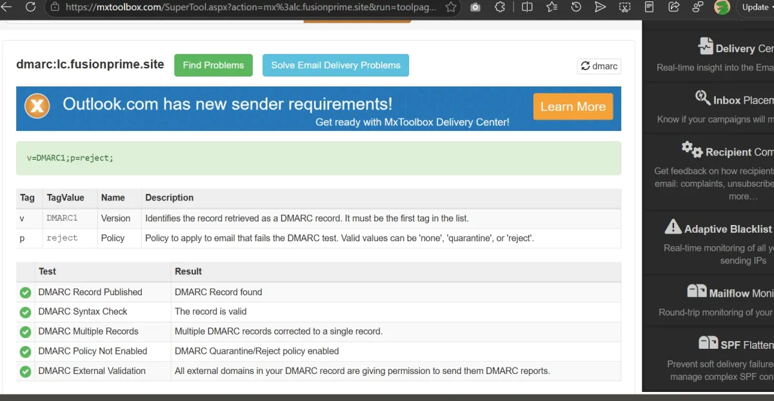
Task: Open the collections notes icon
Action: click(649, 7)
